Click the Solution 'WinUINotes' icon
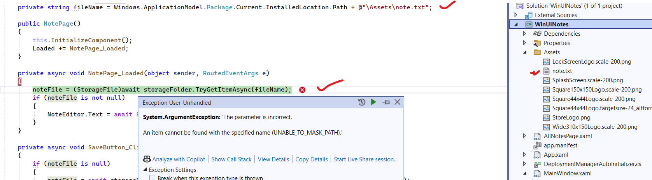 (520, 6)
